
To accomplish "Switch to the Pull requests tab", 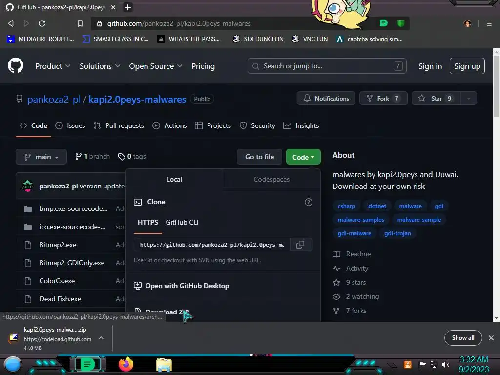I will pos(119,125).
